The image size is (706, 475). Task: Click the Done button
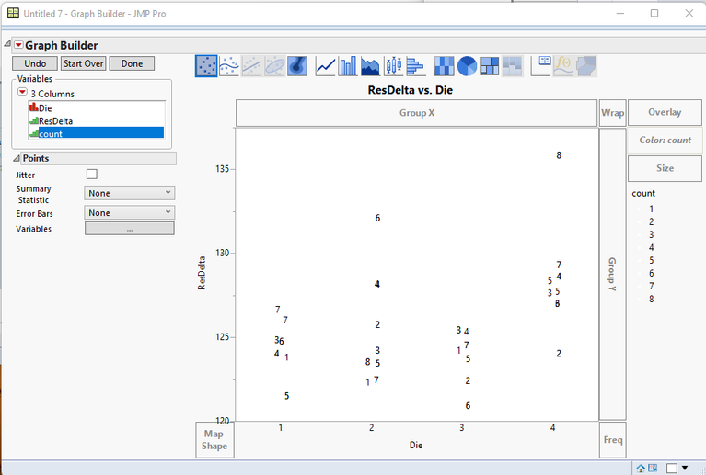[132, 63]
